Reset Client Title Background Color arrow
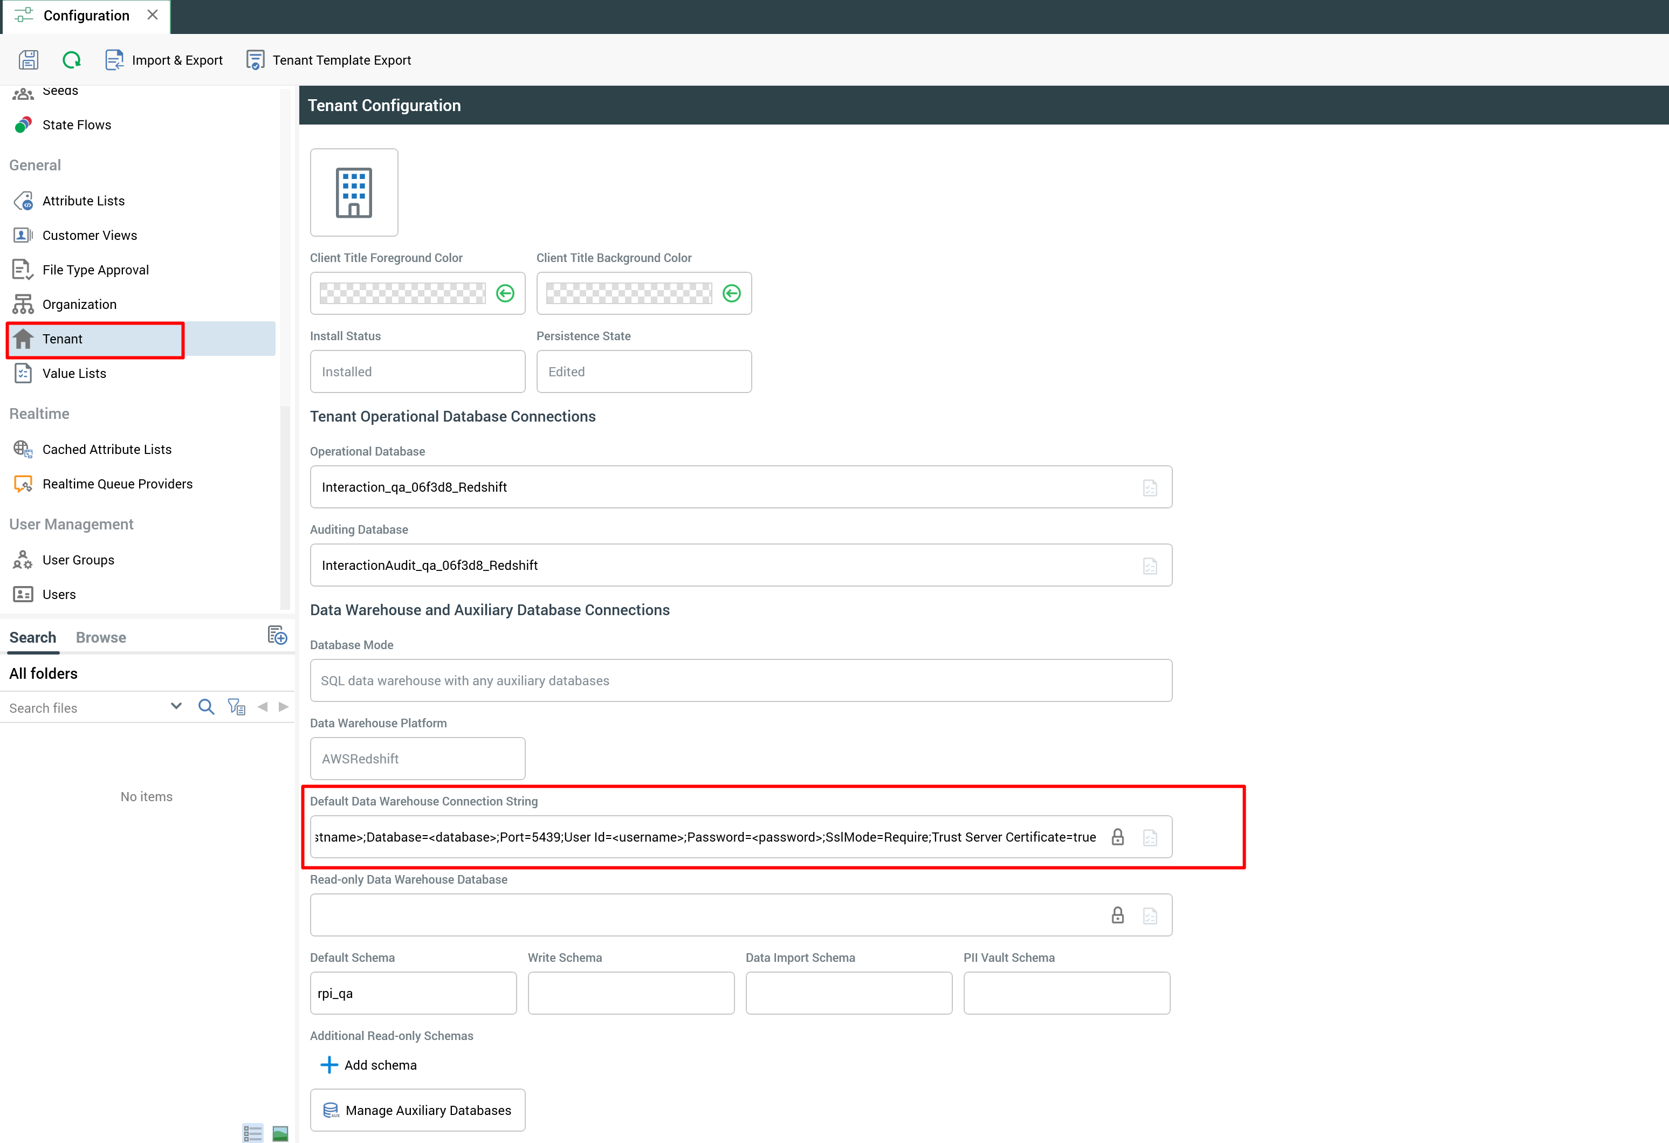This screenshot has width=1669, height=1143. pyautogui.click(x=731, y=293)
